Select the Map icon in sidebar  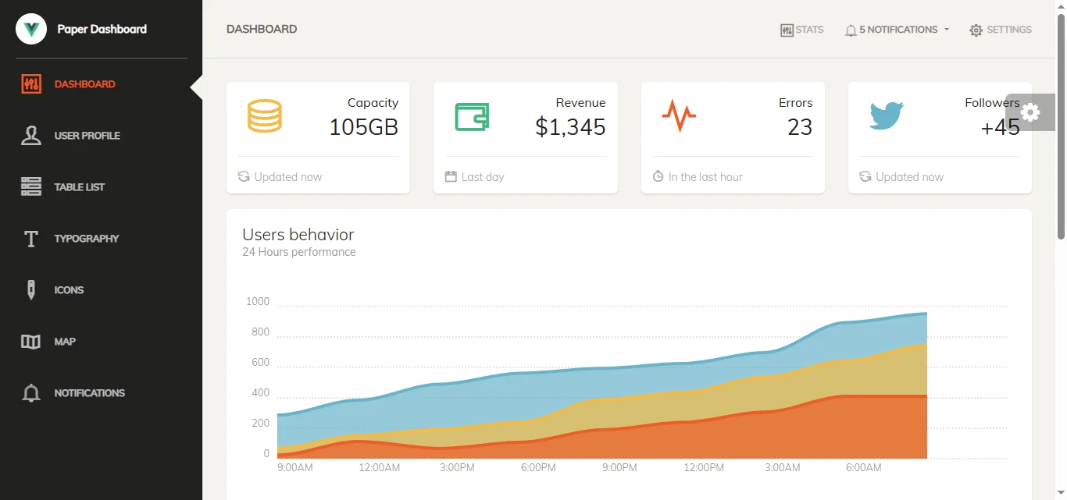tap(31, 341)
